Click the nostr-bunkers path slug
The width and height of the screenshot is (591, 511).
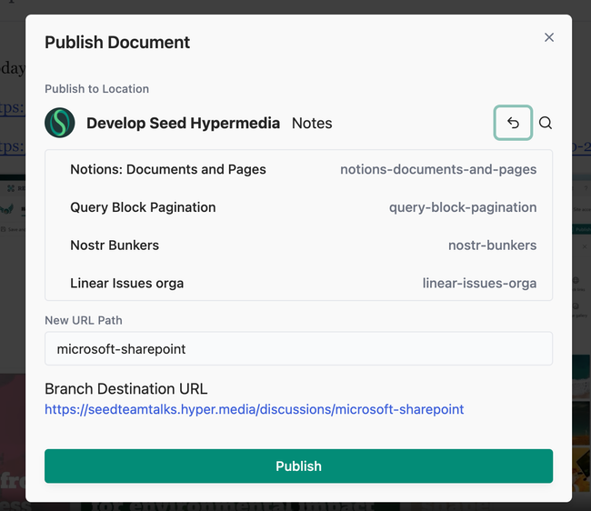(492, 245)
